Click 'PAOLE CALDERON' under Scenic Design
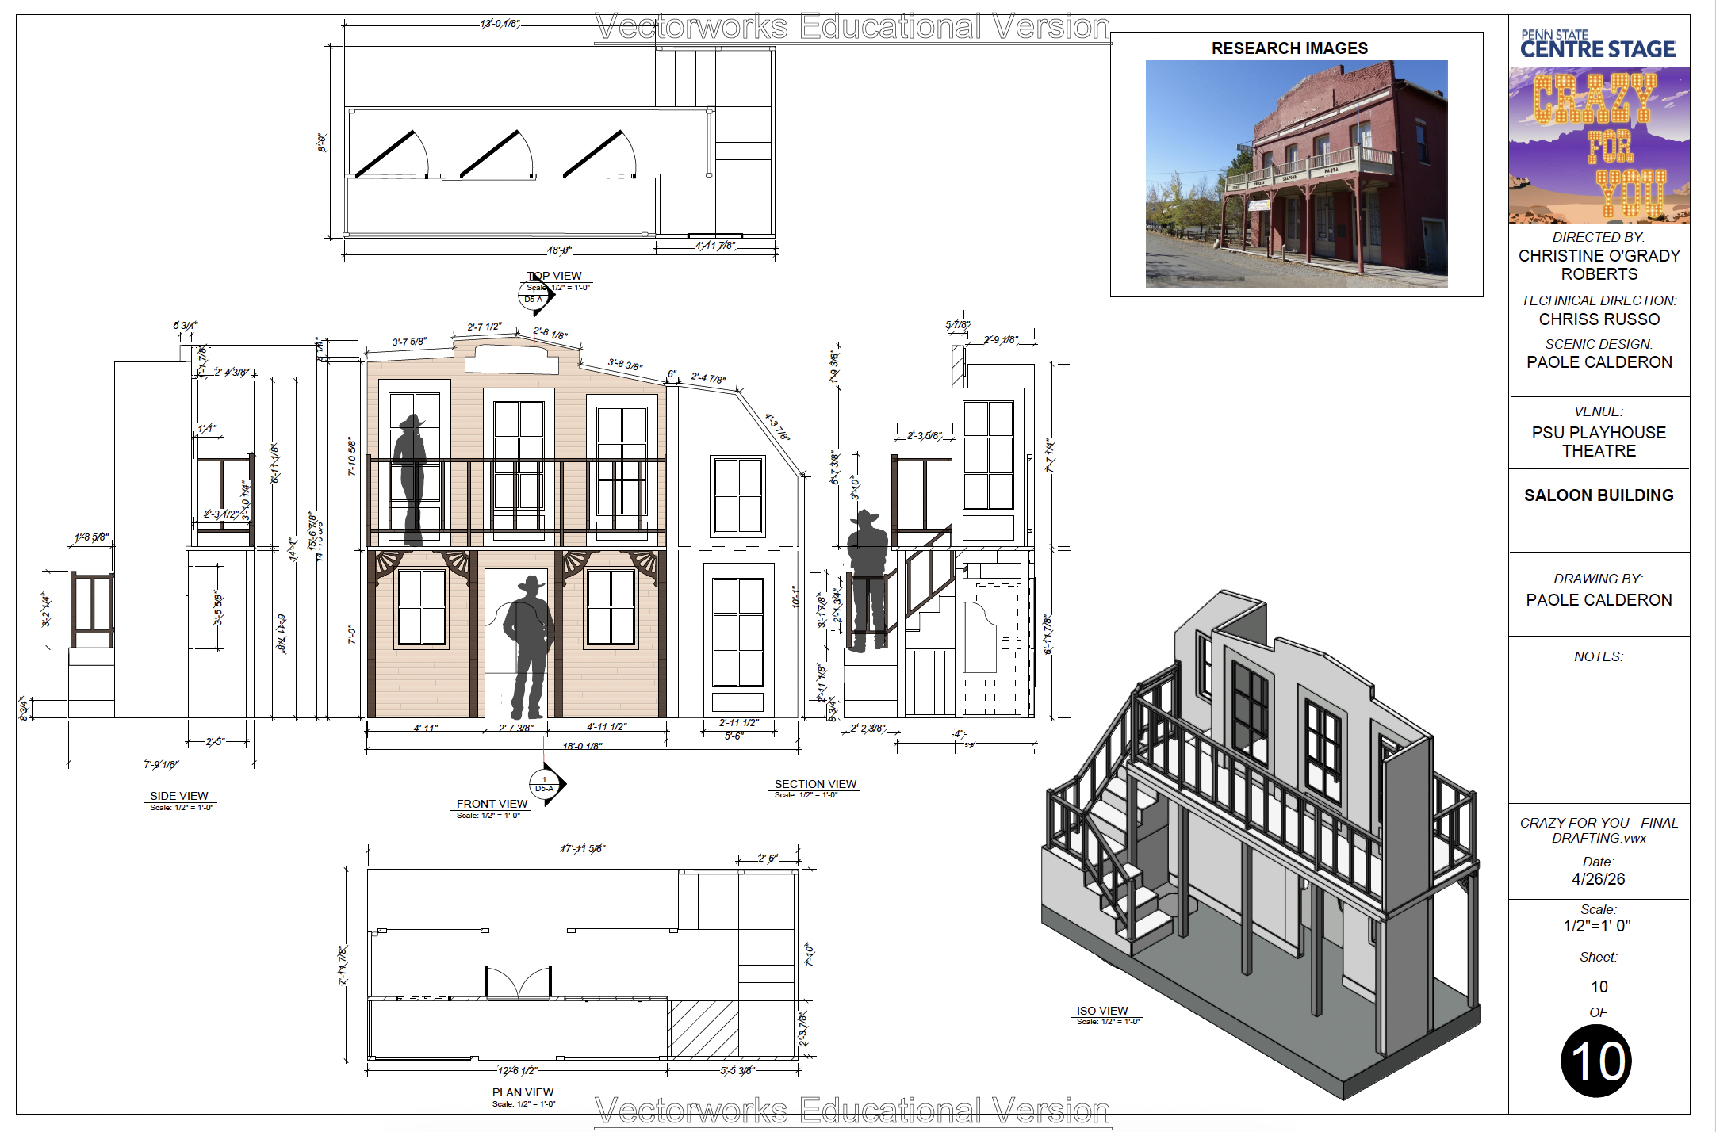The height and width of the screenshot is (1132, 1716). coord(1599,362)
